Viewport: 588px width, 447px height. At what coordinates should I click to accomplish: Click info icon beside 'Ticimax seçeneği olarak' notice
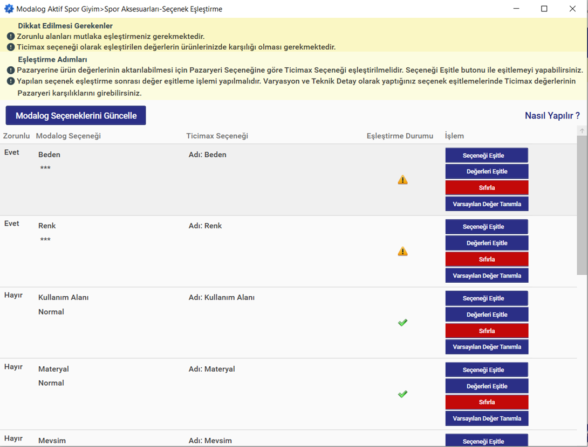[11, 47]
